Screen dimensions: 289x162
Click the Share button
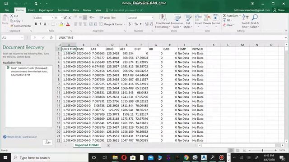[x=279, y=10]
